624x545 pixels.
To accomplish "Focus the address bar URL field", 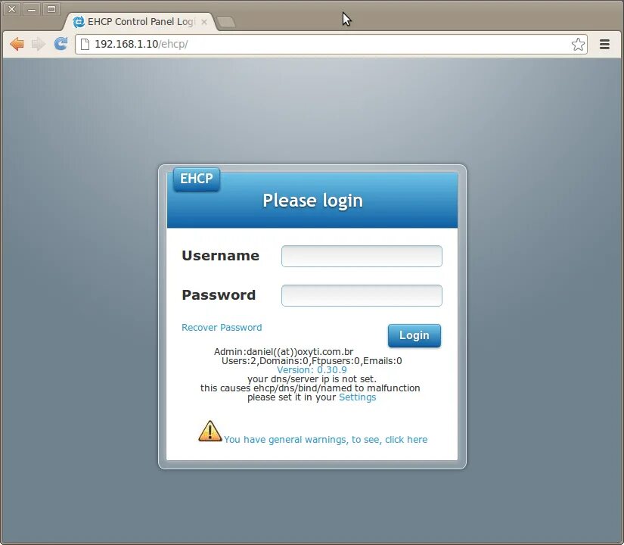I will click(331, 44).
